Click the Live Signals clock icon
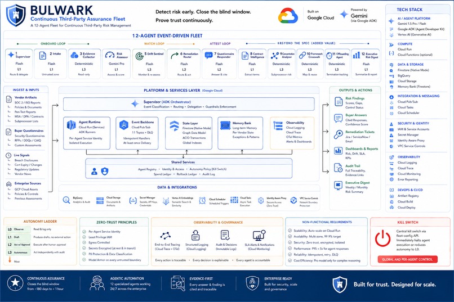 (8, 155)
